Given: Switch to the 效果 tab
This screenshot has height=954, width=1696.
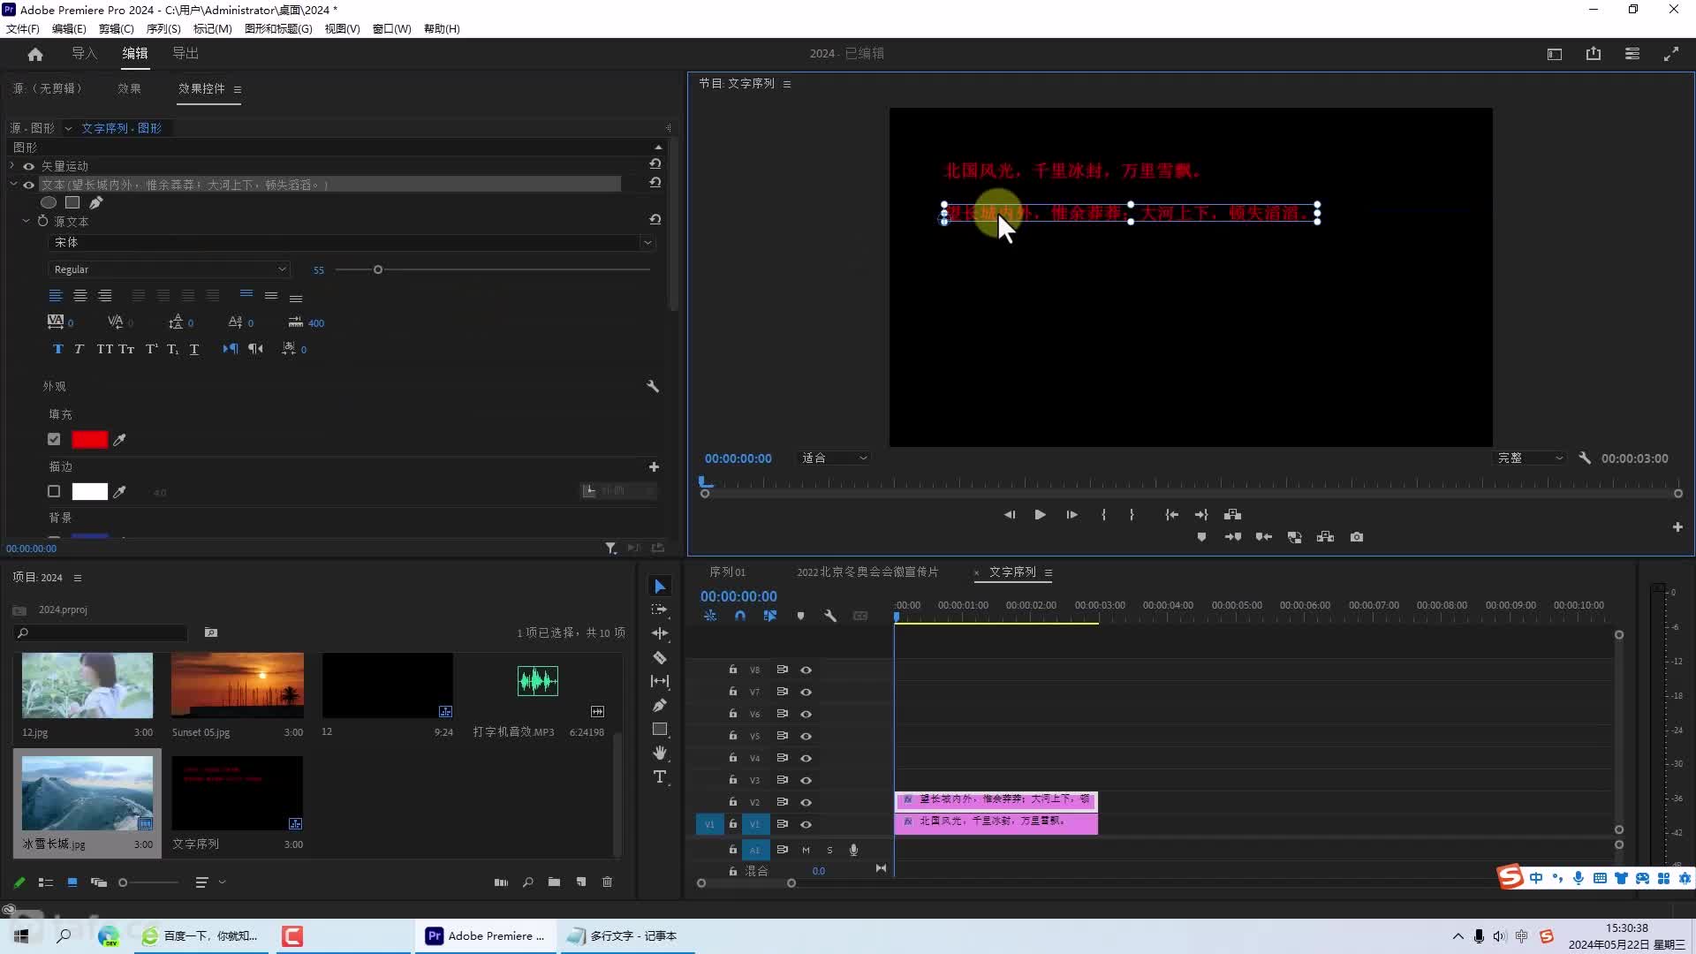Looking at the screenshot, I should [x=129, y=88].
